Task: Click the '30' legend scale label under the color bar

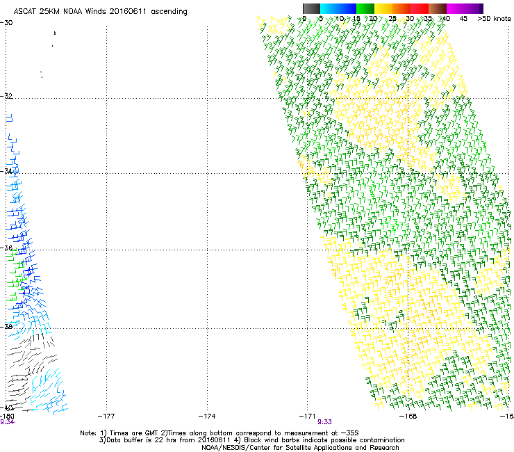Action: (x=410, y=19)
